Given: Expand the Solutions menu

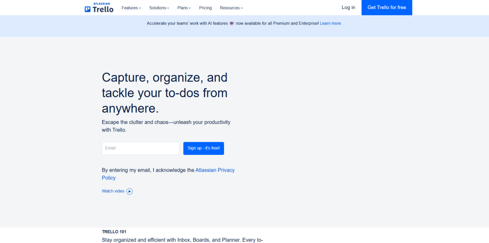Looking at the screenshot, I should (159, 8).
